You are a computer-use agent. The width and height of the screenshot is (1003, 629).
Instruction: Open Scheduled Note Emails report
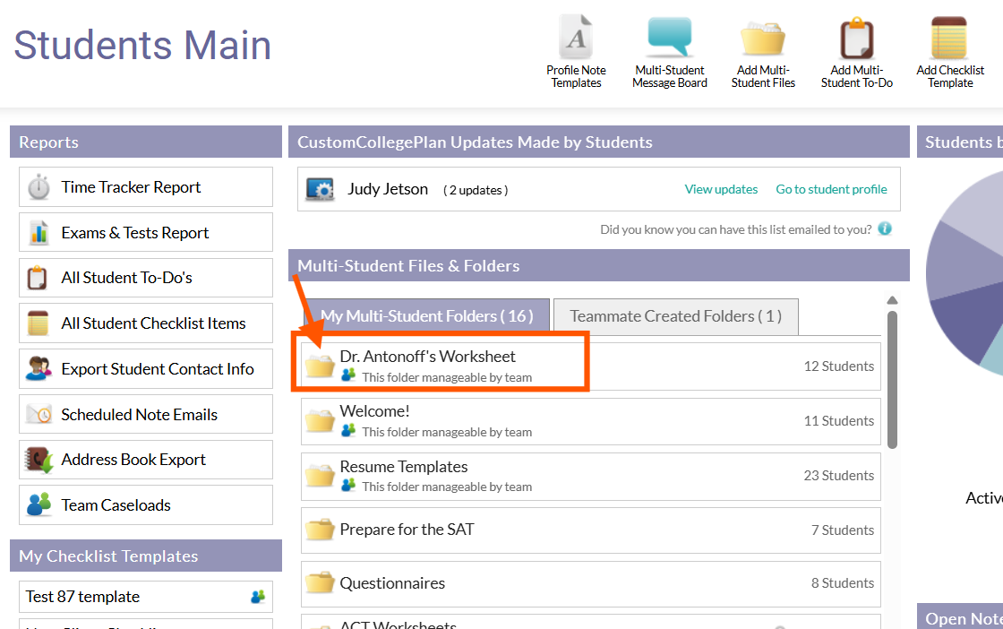coord(139,415)
